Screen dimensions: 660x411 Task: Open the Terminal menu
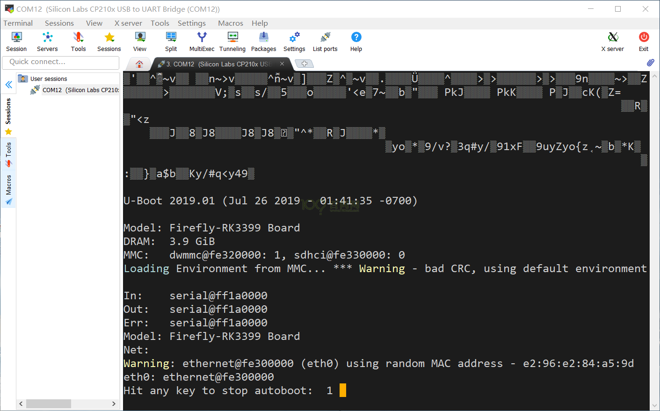coord(18,23)
